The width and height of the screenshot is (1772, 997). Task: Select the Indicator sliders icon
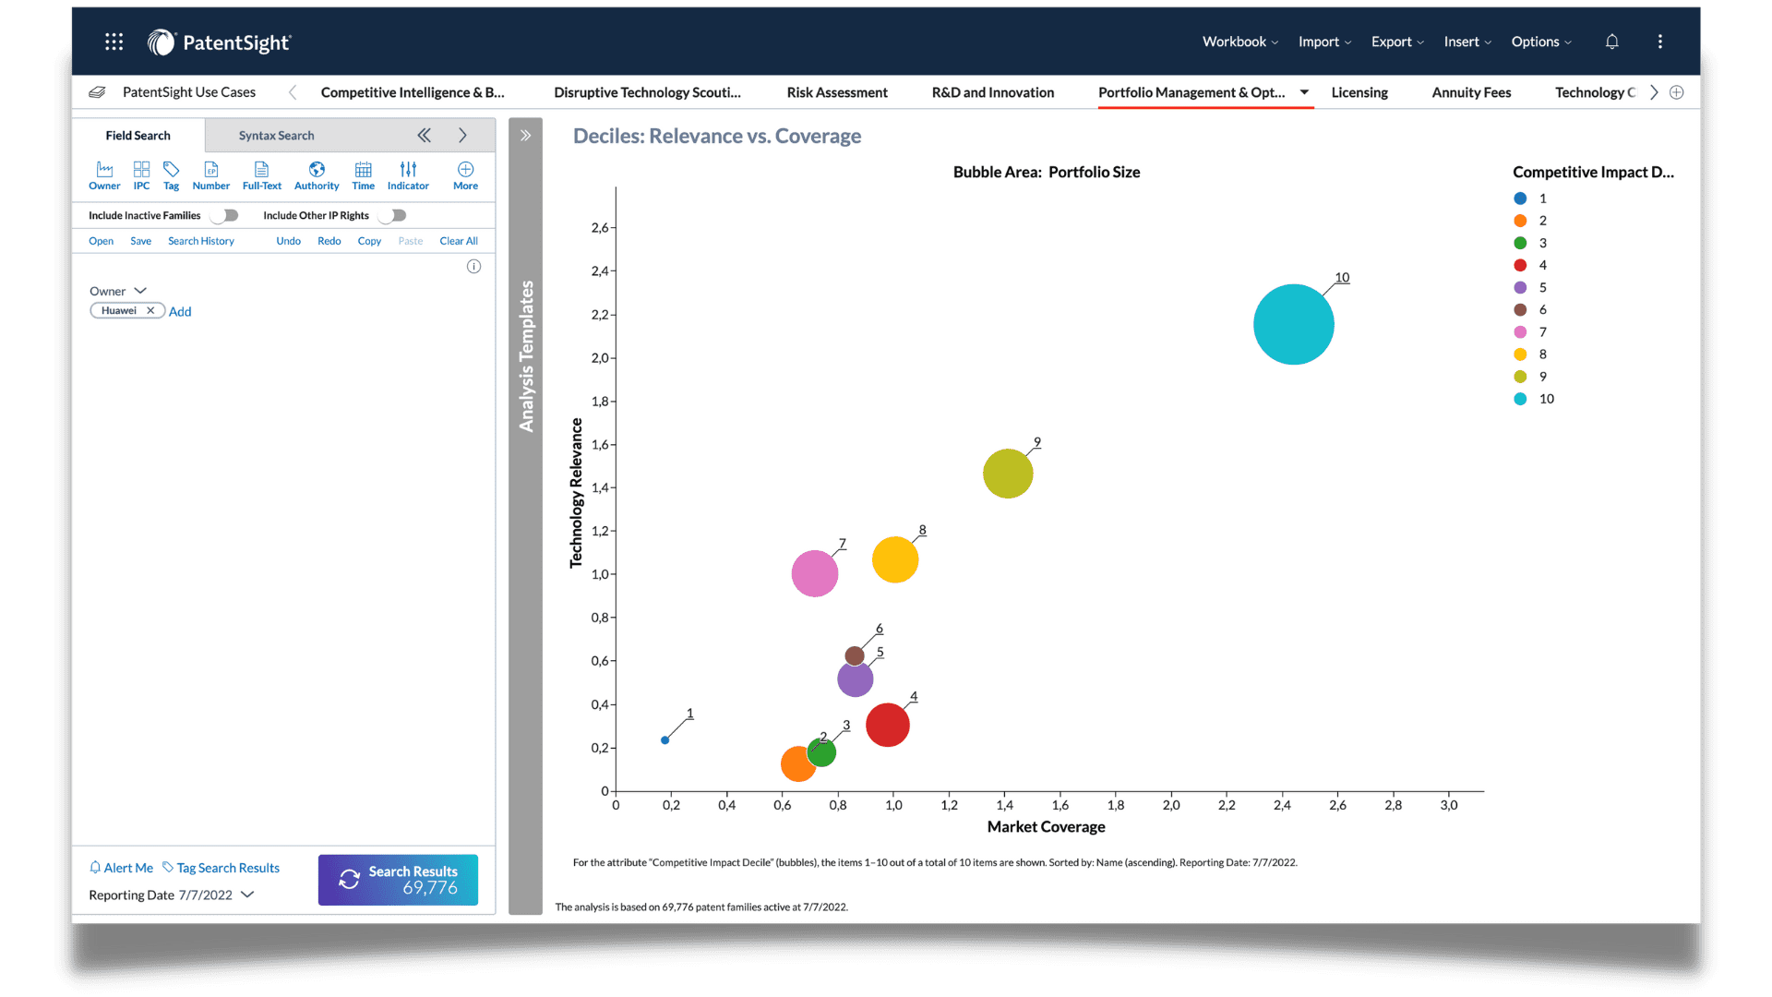coord(408,175)
